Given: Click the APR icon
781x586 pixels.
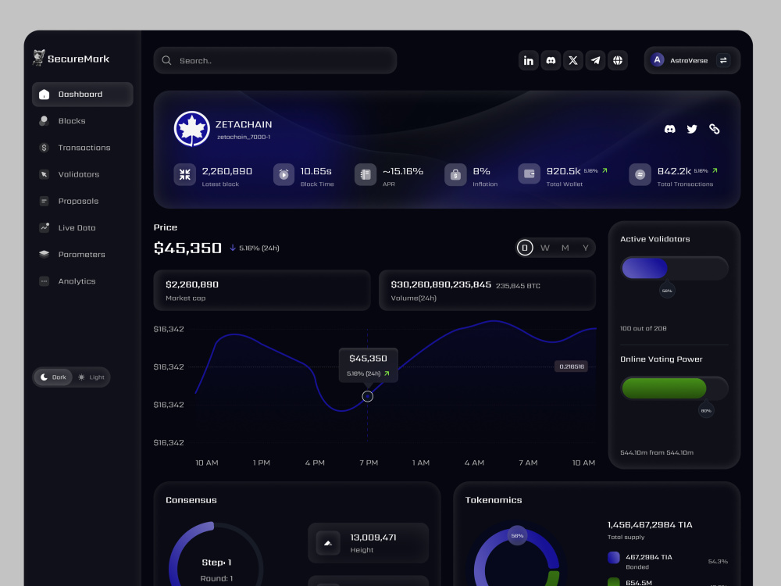Looking at the screenshot, I should coord(366,174).
